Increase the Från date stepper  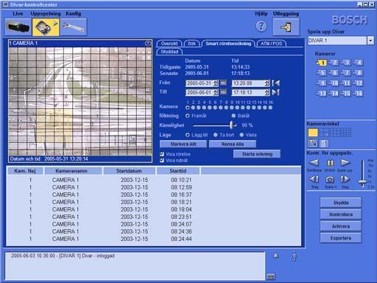click(215, 82)
